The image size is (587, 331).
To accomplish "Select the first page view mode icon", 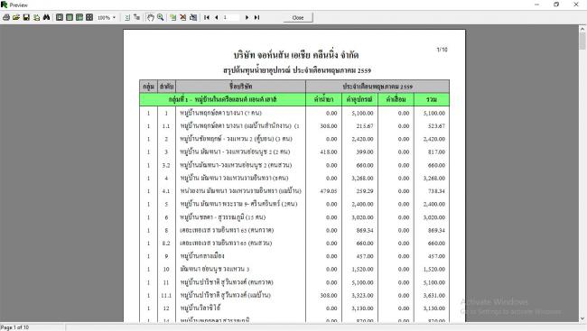I will pyautogui.click(x=60, y=17).
